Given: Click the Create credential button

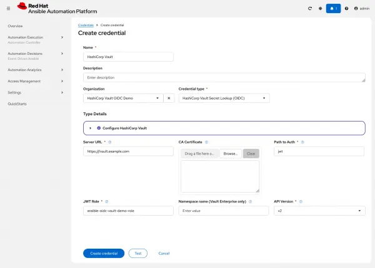Looking at the screenshot, I should [104, 253].
